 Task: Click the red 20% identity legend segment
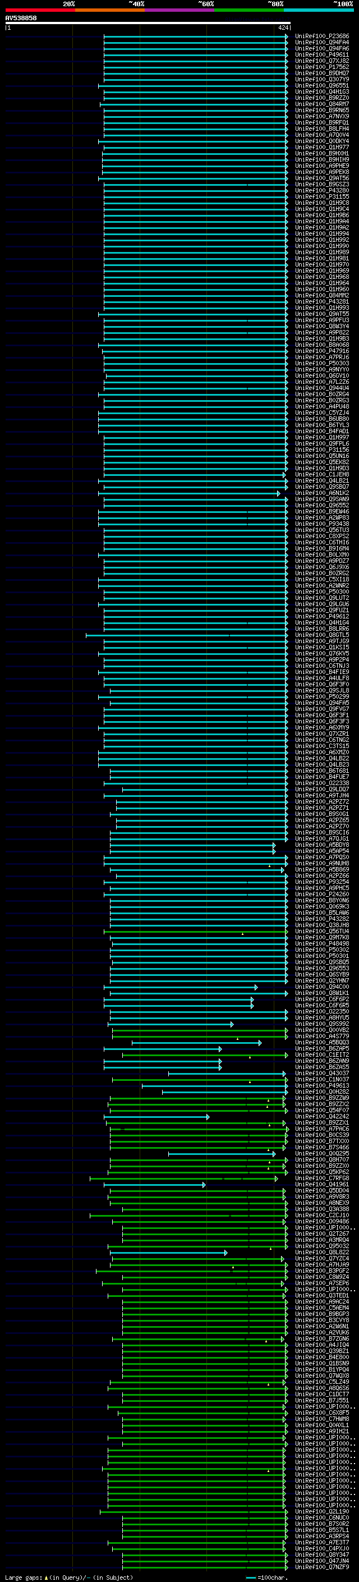(x=40, y=10)
